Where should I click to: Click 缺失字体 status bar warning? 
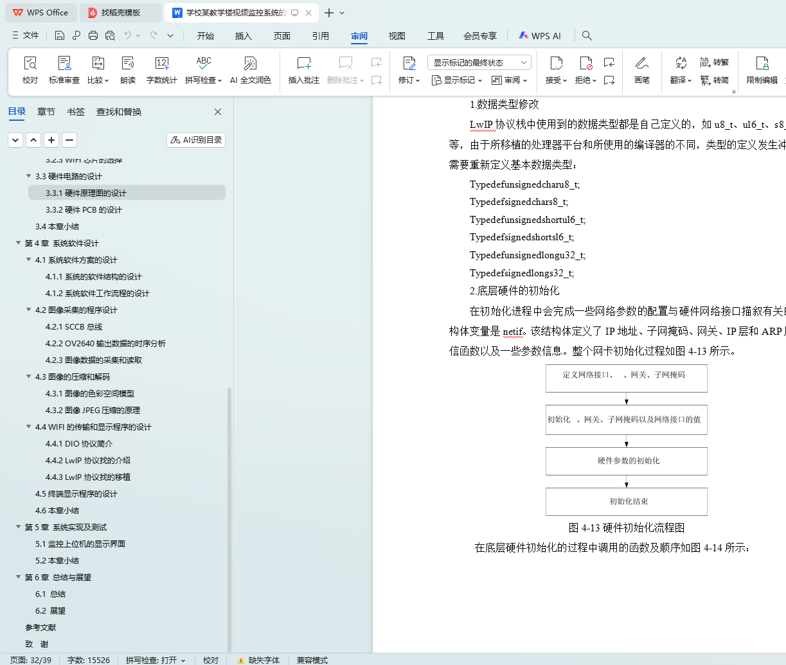click(x=259, y=660)
